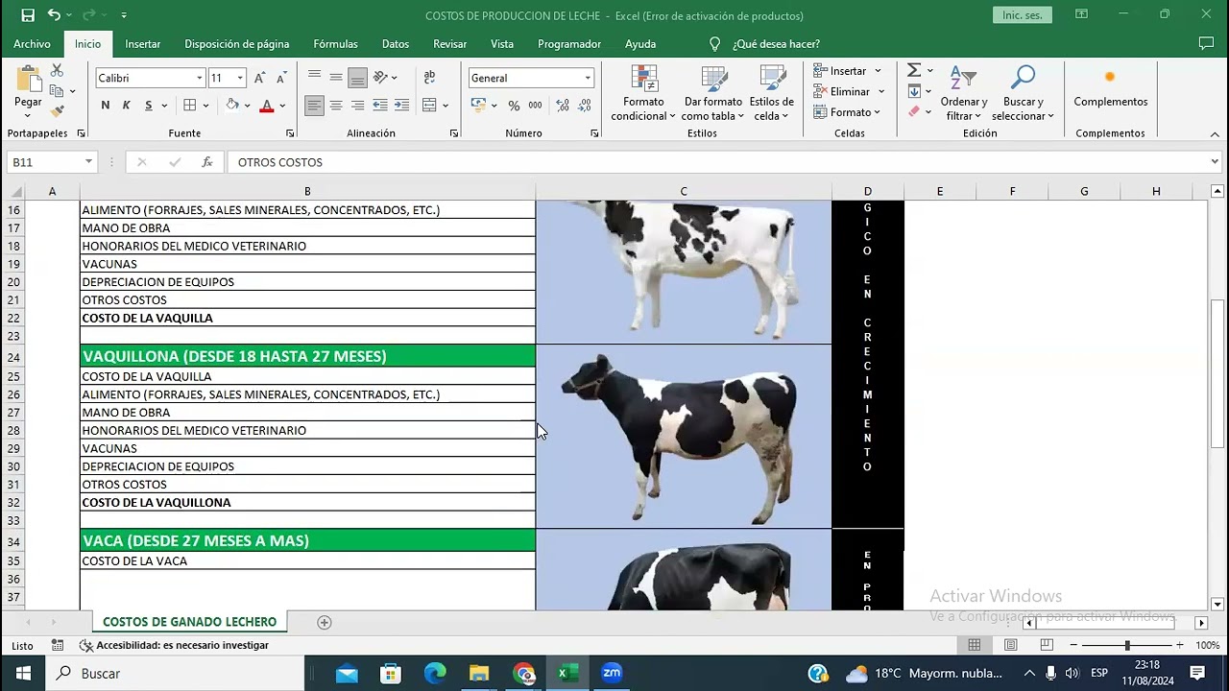Open the Vista tab
Viewport: 1229px width, 691px height.
coord(502,44)
